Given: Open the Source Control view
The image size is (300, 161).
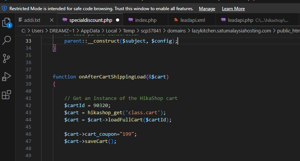Looking at the screenshot, I should (x=6, y=58).
